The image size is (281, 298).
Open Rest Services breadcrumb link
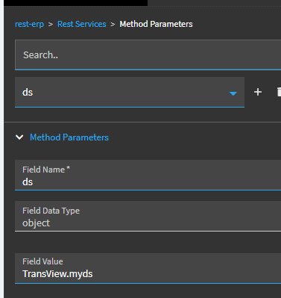(x=82, y=24)
